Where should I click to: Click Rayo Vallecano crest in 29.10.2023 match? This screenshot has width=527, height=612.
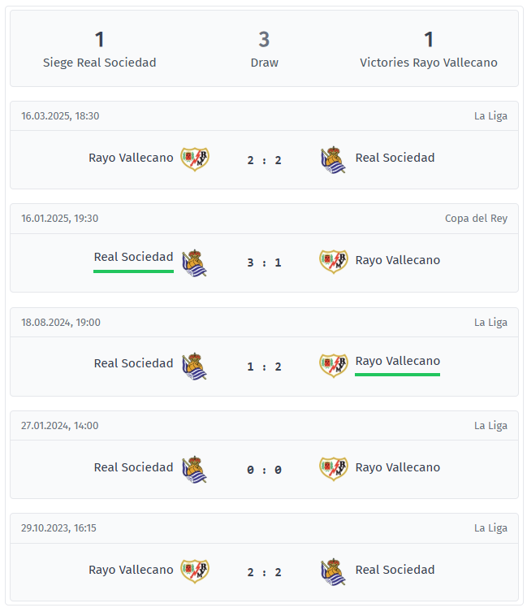tap(195, 571)
